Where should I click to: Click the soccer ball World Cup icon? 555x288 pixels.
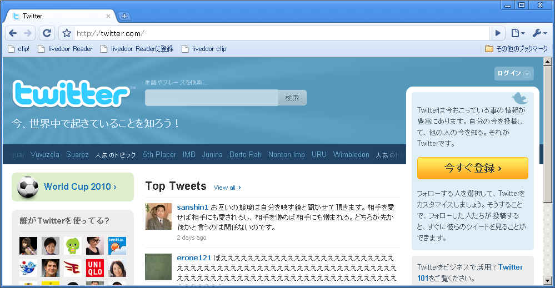click(x=27, y=186)
